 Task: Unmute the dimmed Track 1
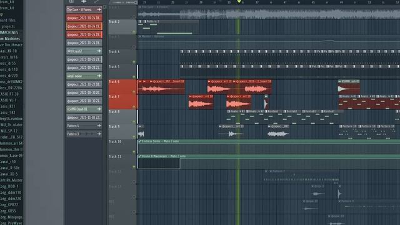tap(134, 17)
